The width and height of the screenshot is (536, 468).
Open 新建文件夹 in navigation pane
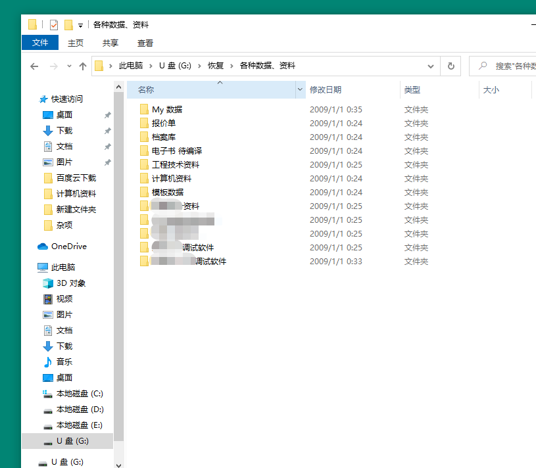(x=76, y=210)
